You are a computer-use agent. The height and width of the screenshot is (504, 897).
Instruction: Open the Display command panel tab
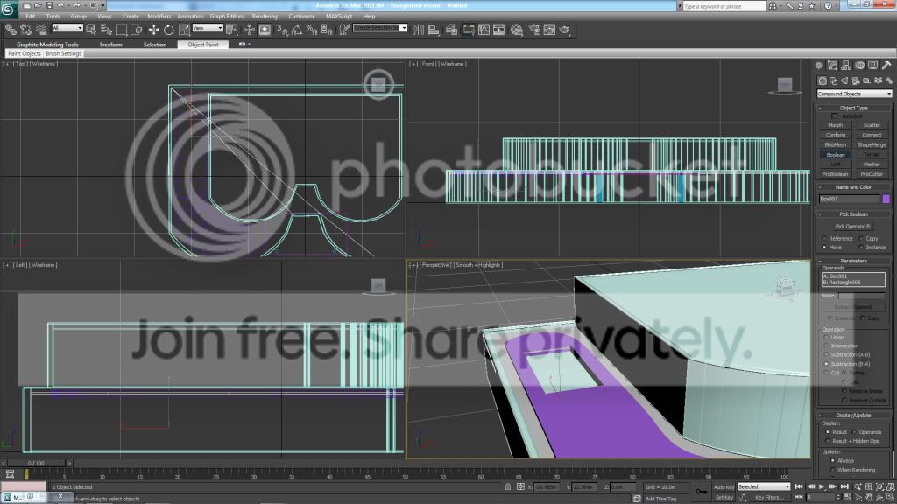873,66
